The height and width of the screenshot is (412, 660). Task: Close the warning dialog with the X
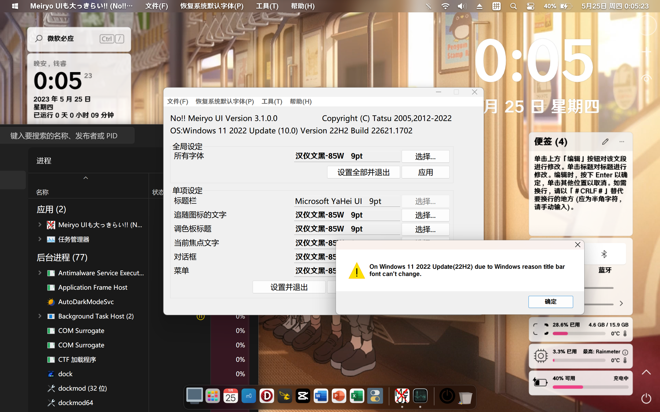coord(577,245)
